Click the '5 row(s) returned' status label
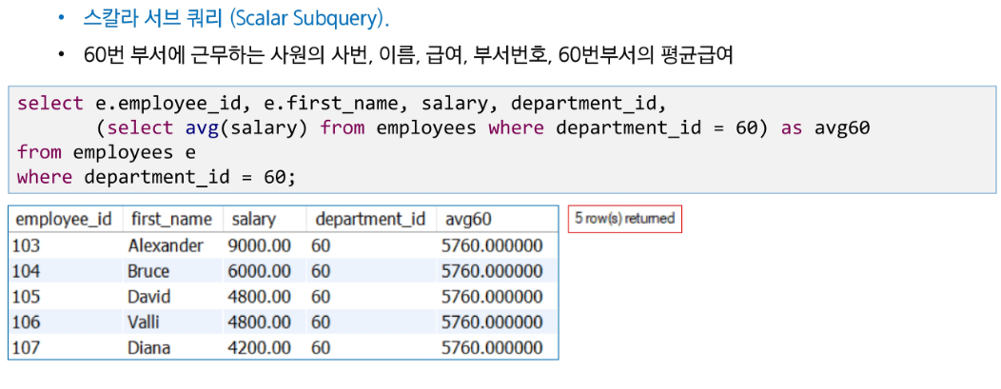 (625, 219)
